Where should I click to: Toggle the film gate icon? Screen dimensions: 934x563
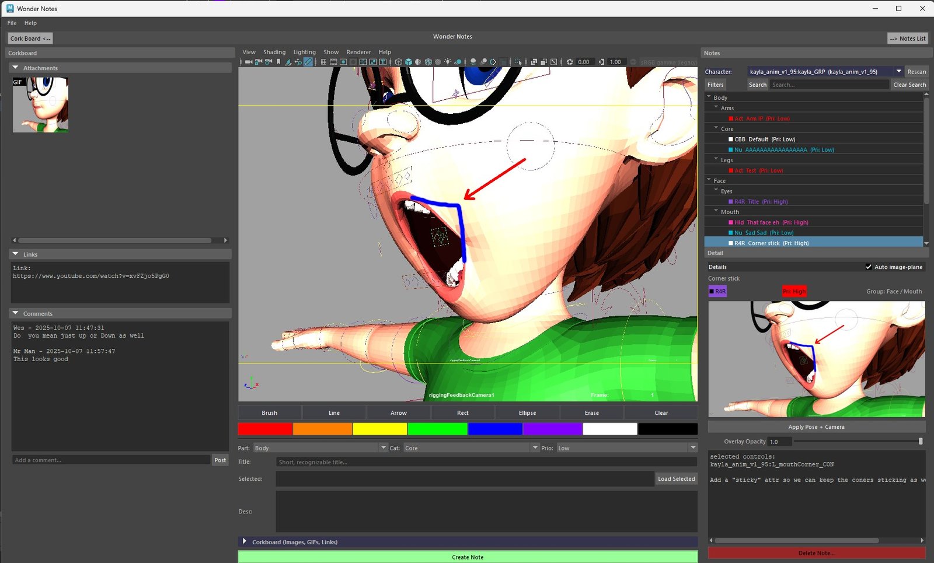coord(333,62)
